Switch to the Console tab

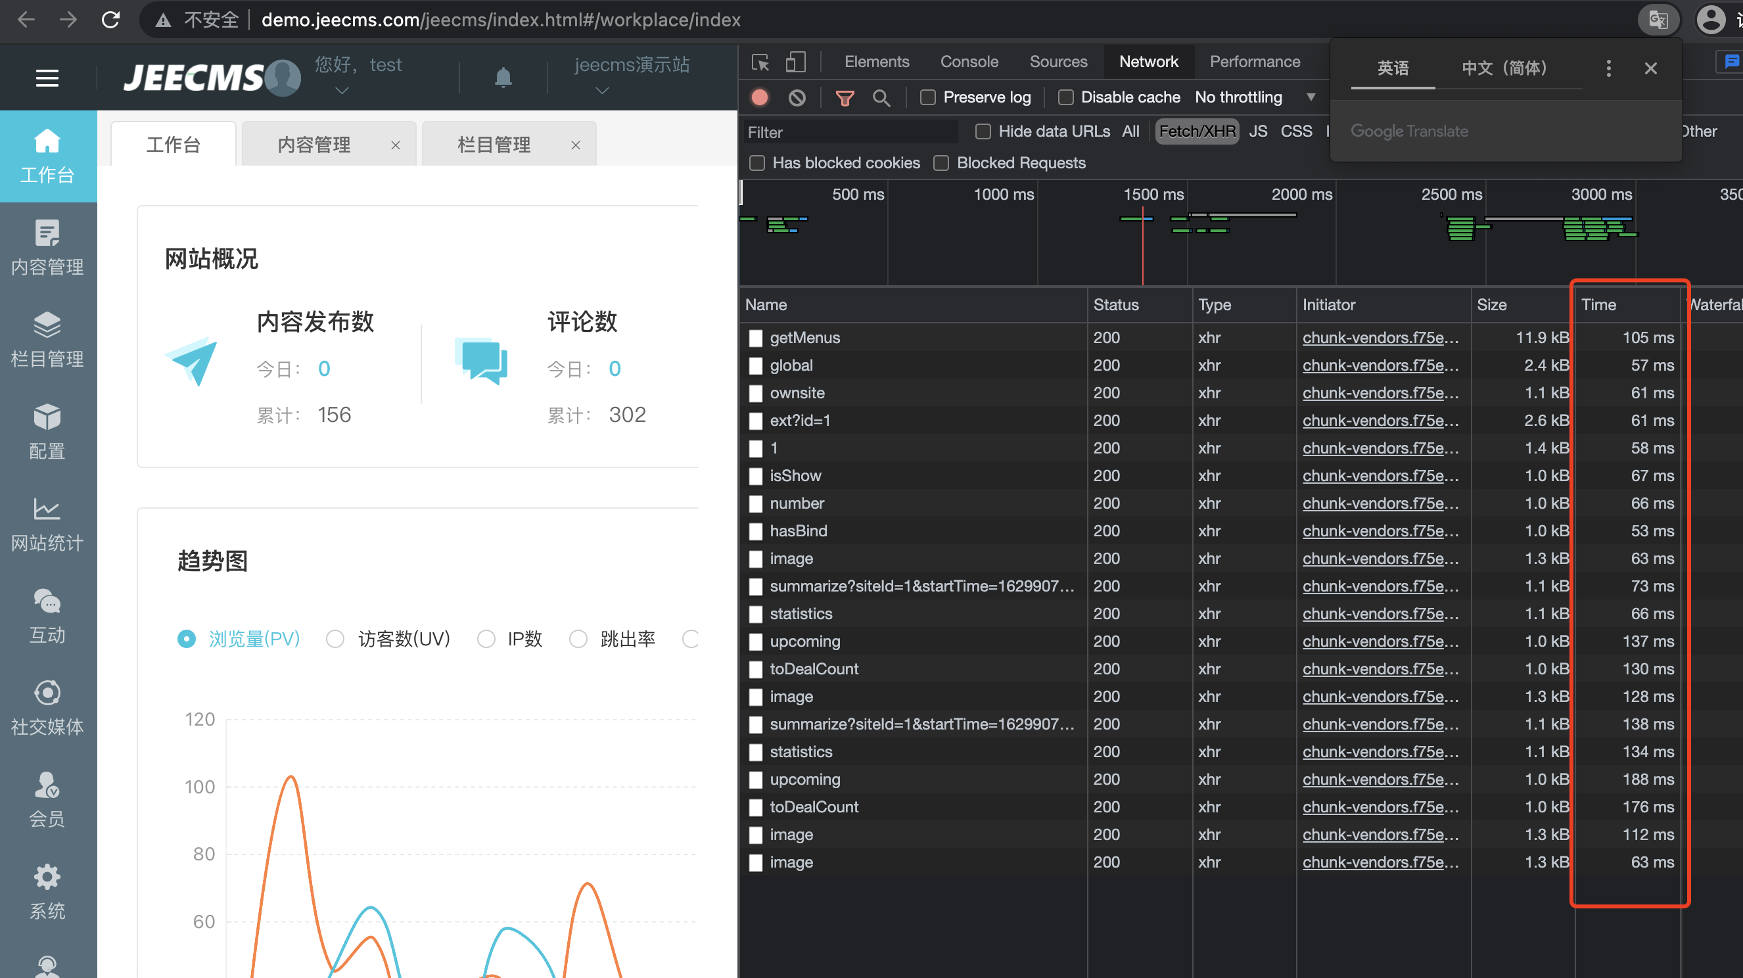click(x=968, y=62)
